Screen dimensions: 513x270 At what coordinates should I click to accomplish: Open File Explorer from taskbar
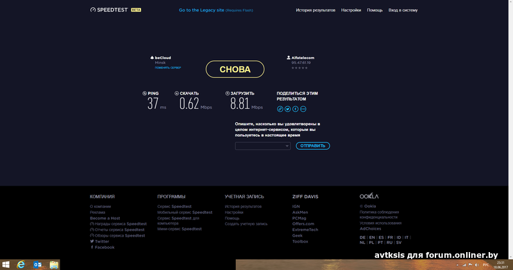pos(54,265)
